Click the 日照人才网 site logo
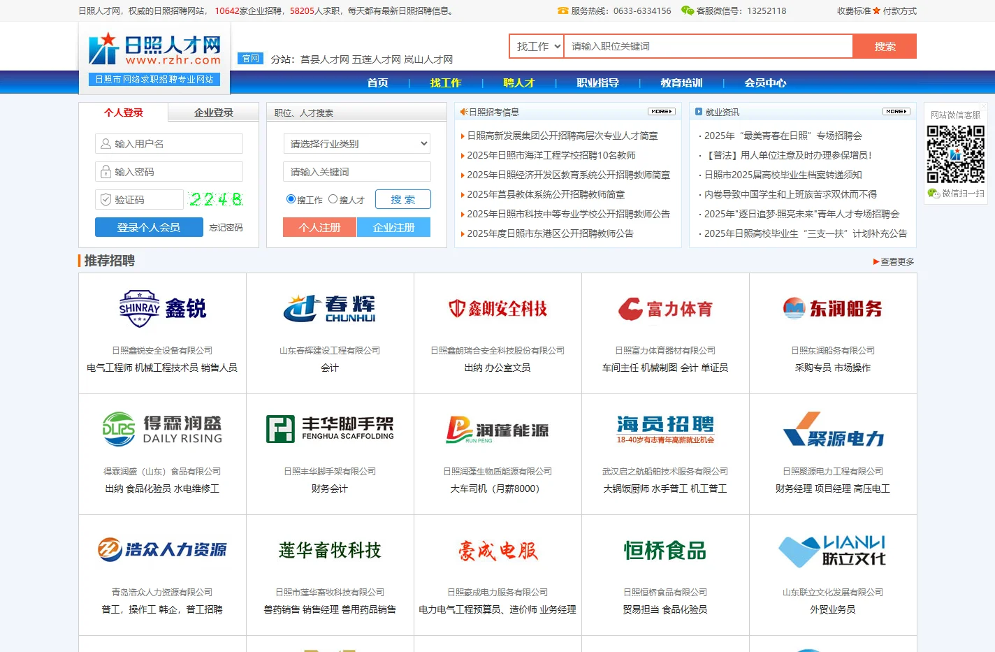 click(x=154, y=58)
